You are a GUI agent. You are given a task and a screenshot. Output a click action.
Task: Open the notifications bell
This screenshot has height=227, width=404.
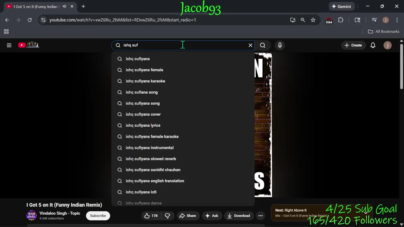(373, 45)
